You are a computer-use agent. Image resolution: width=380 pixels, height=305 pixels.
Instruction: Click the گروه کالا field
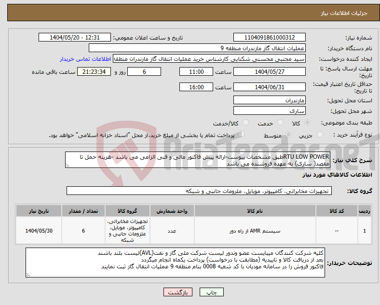(x=199, y=191)
